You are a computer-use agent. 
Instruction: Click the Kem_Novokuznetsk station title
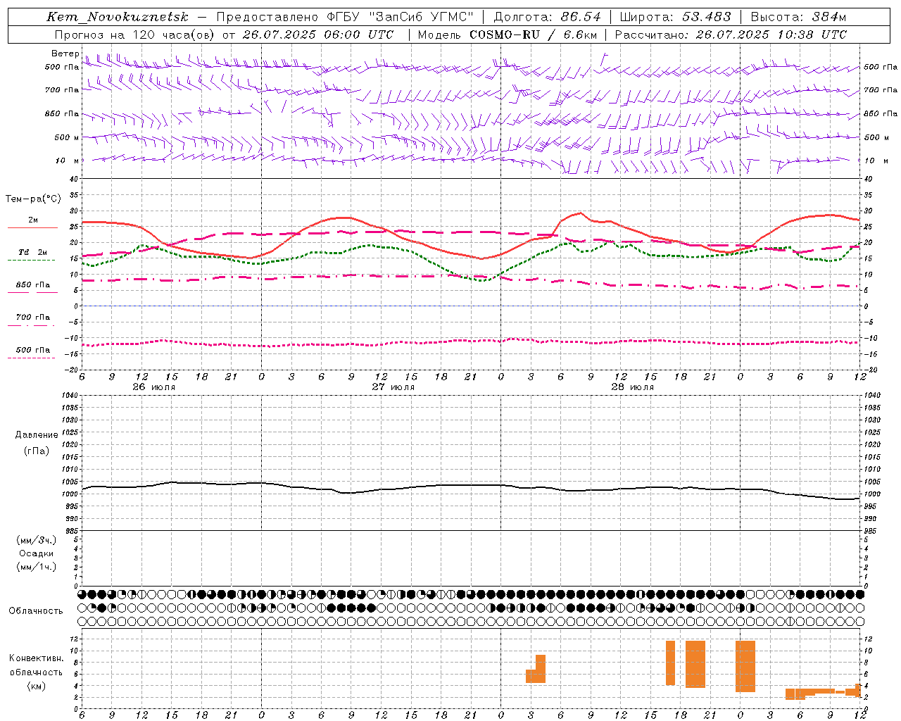click(x=118, y=17)
